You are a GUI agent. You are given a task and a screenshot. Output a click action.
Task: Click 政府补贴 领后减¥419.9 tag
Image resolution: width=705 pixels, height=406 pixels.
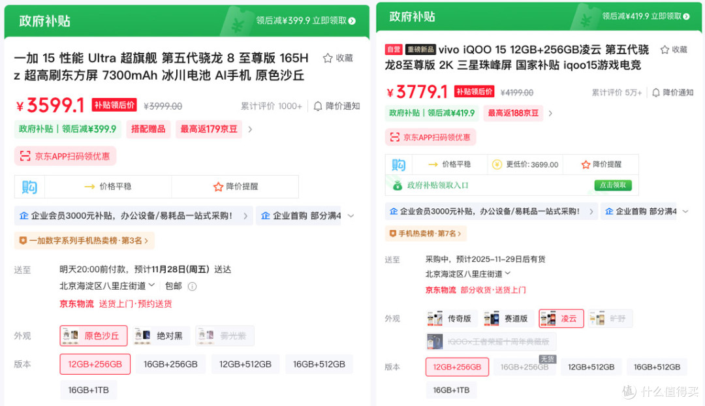[431, 114]
